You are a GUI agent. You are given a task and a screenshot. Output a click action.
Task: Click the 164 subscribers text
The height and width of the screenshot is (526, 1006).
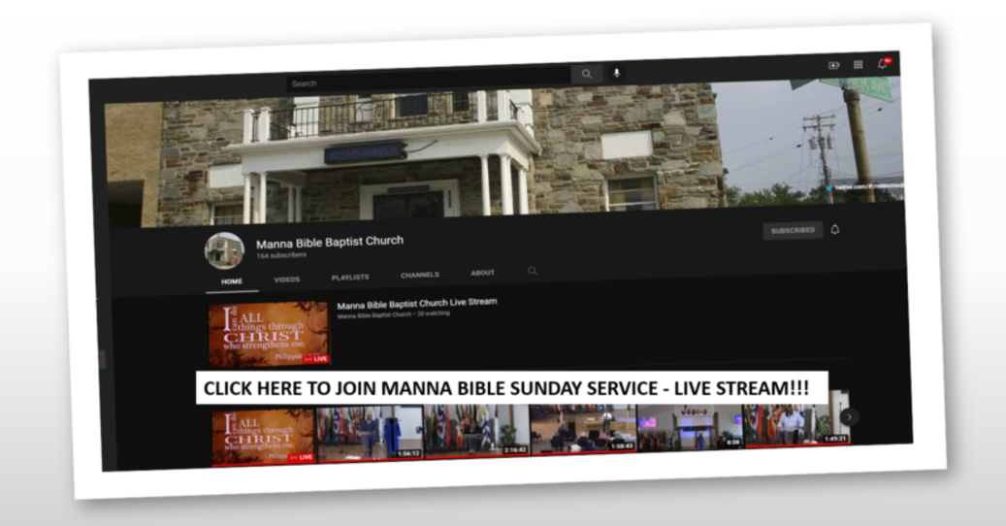click(281, 254)
